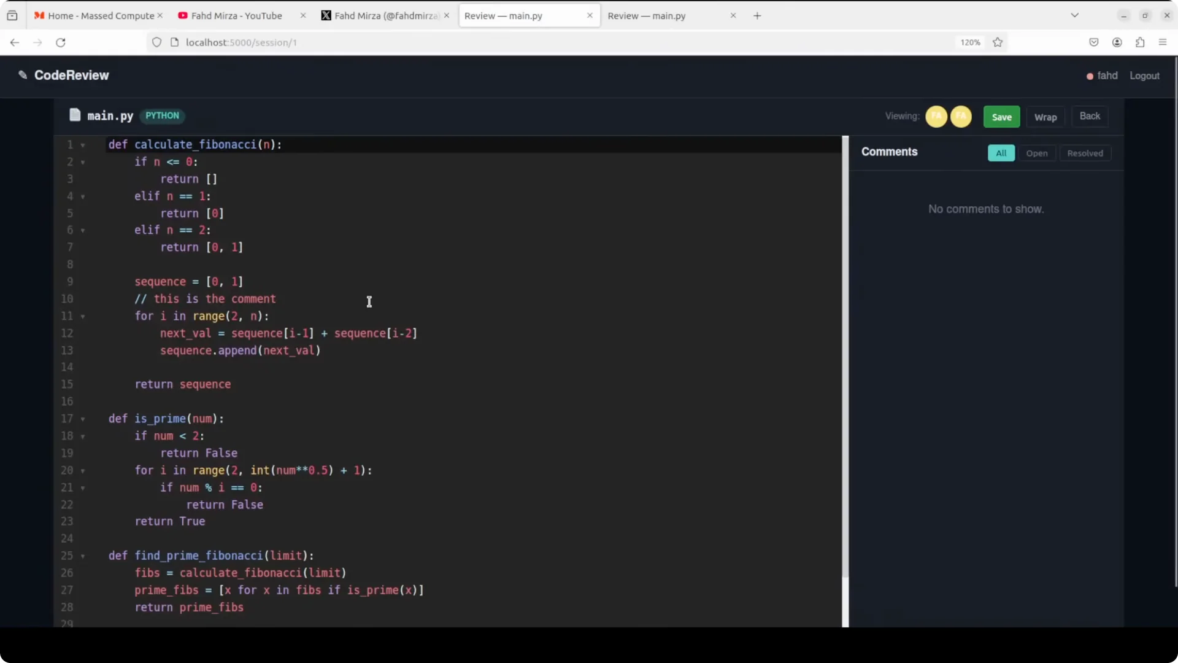Reload the page with refresh icon

pyautogui.click(x=61, y=42)
